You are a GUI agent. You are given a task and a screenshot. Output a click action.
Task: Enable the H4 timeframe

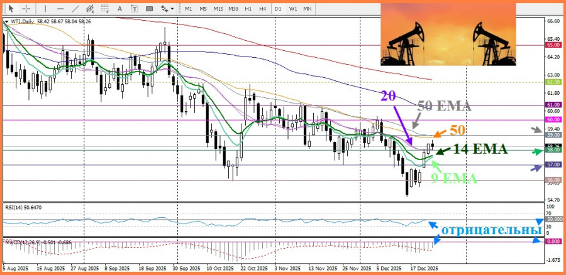point(262,9)
